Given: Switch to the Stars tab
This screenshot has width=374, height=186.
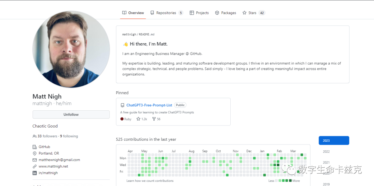Looking at the screenshot, I should click(x=252, y=13).
